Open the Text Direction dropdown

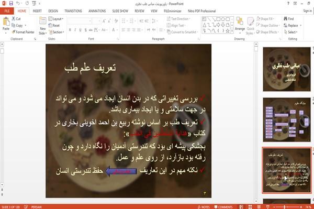(178, 19)
